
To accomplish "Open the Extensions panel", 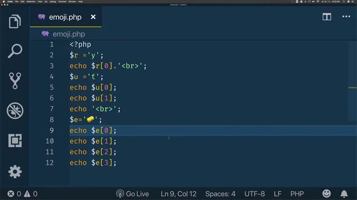I will (x=15, y=141).
